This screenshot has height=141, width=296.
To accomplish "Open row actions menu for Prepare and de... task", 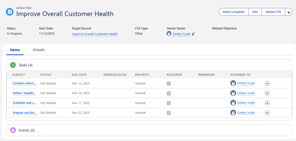I will coord(267,113).
